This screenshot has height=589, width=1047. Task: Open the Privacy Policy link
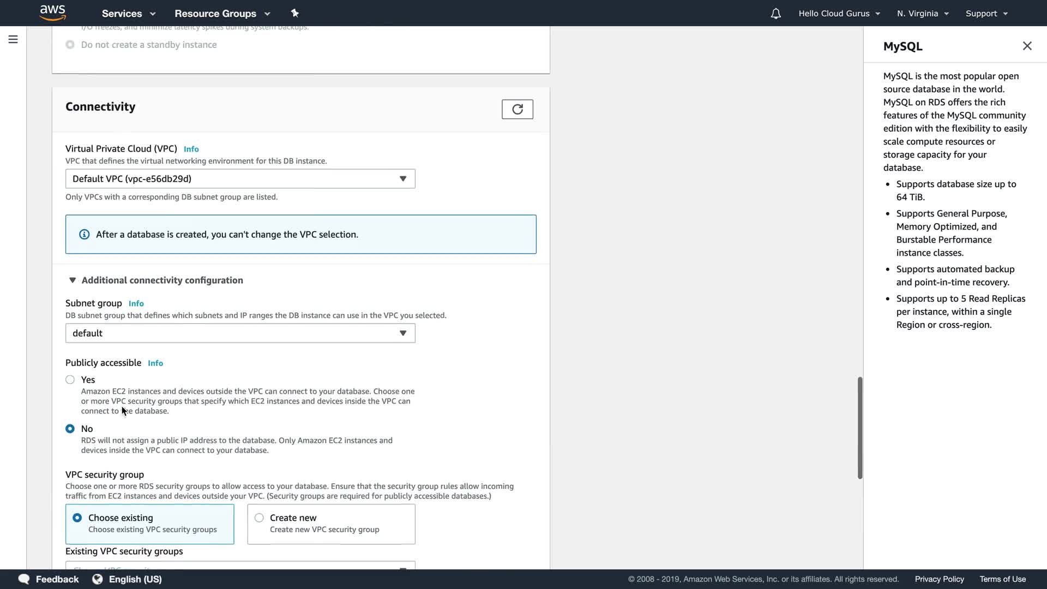[939, 579]
